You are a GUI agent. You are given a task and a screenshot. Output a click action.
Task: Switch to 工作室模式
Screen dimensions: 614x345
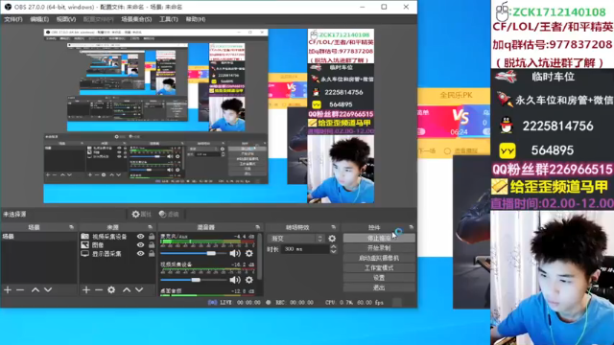pos(379,268)
